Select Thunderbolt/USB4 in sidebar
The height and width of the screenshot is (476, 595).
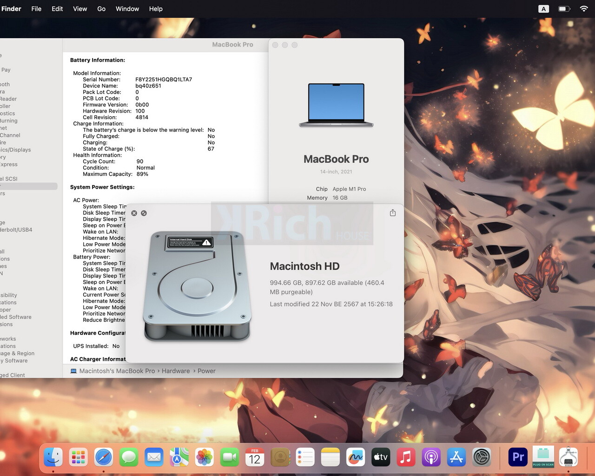(x=16, y=230)
